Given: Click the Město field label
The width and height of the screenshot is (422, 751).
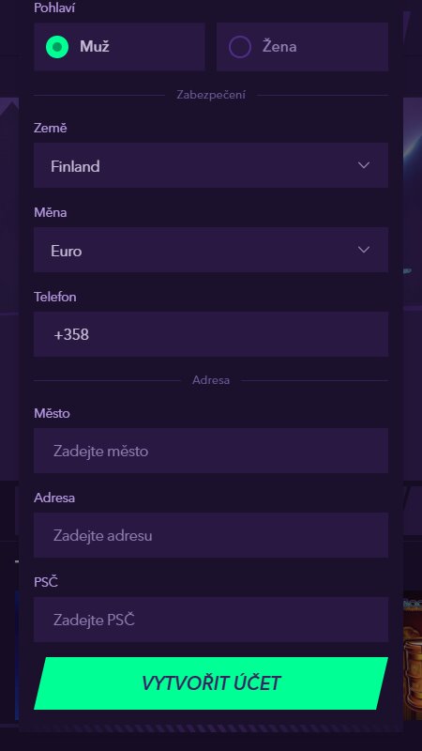Looking at the screenshot, I should 52,413.
